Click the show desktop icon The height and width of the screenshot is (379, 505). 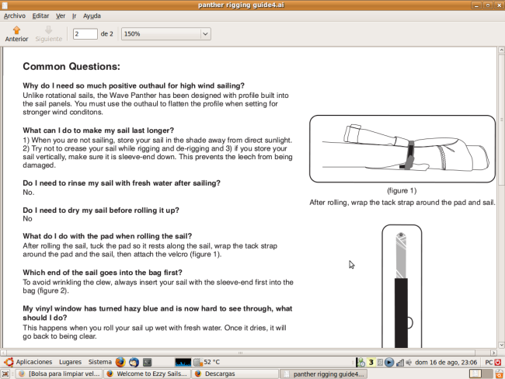(x=8, y=374)
